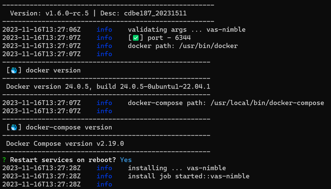Click the green checkmark icon beside port

tap(136, 38)
